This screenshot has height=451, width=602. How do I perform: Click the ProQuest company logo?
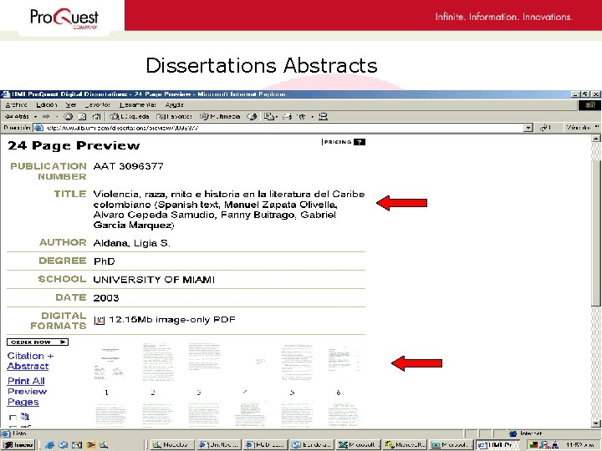coord(64,18)
